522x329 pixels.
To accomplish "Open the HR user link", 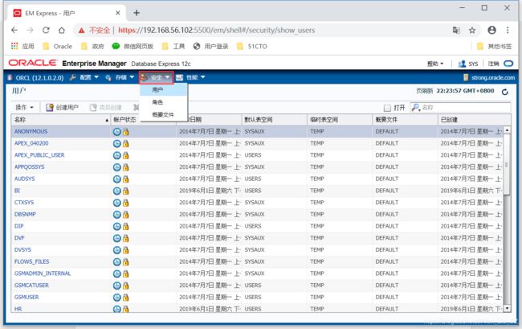I will click(18, 309).
